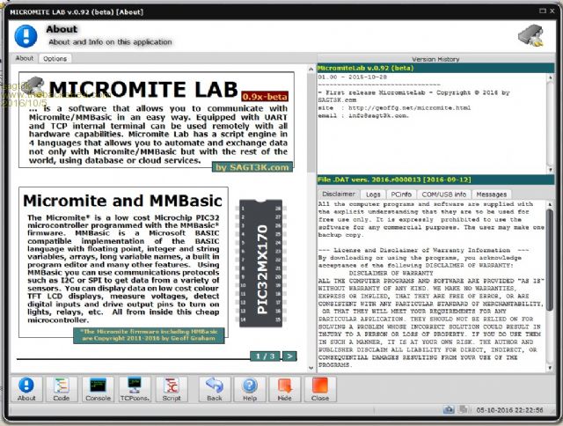View the COM/USB info tab

tap(443, 194)
